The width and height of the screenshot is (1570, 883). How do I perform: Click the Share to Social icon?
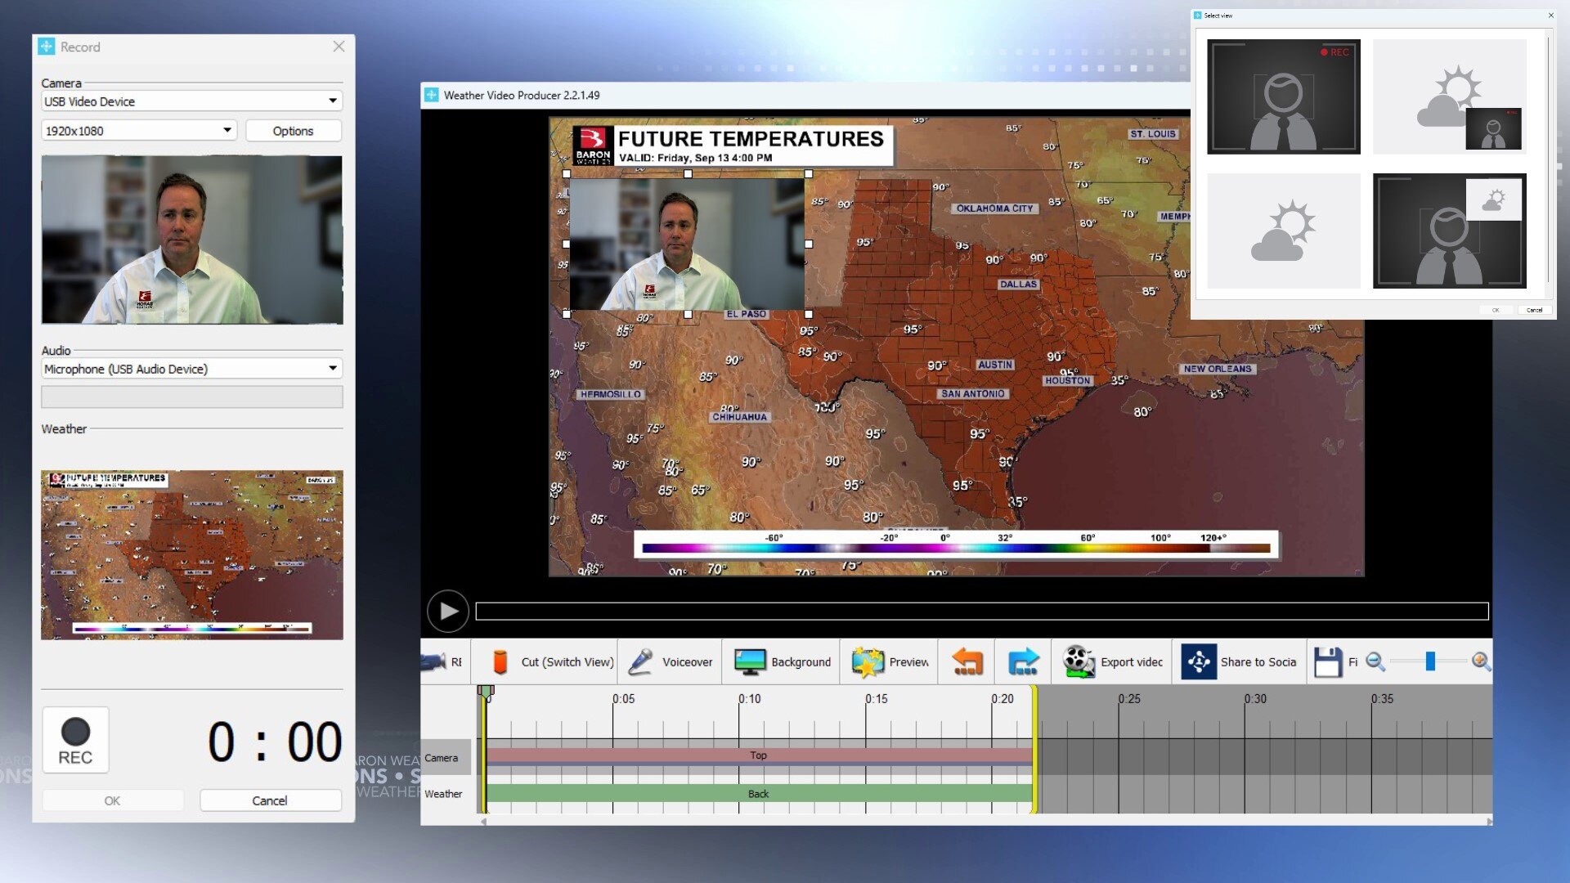tap(1199, 662)
